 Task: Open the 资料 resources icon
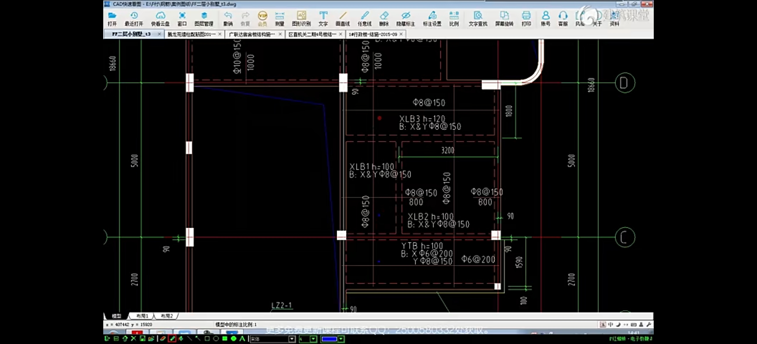614,19
